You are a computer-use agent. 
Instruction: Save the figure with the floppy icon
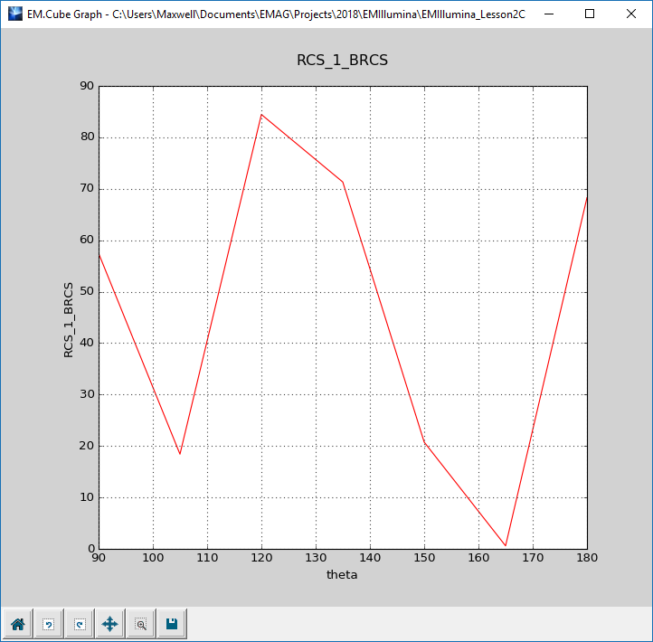(171, 624)
